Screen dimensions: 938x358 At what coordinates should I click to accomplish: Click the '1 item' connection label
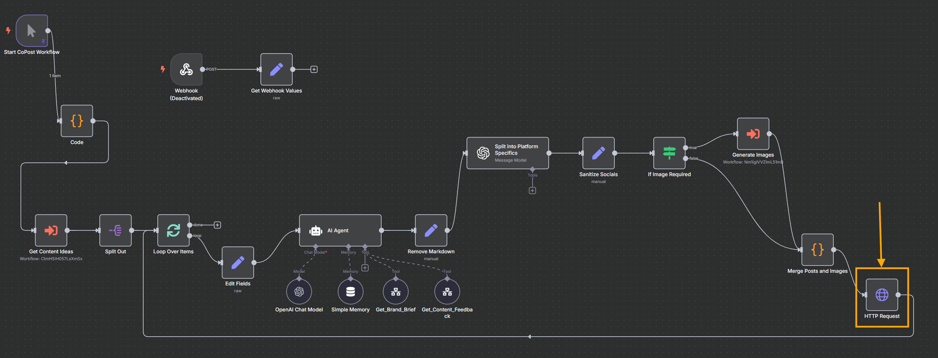(55, 76)
